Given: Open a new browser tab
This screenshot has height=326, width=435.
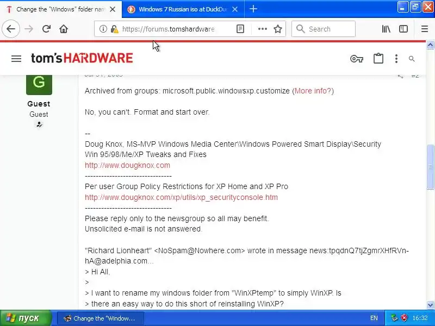Looking at the screenshot, I should [x=253, y=9].
